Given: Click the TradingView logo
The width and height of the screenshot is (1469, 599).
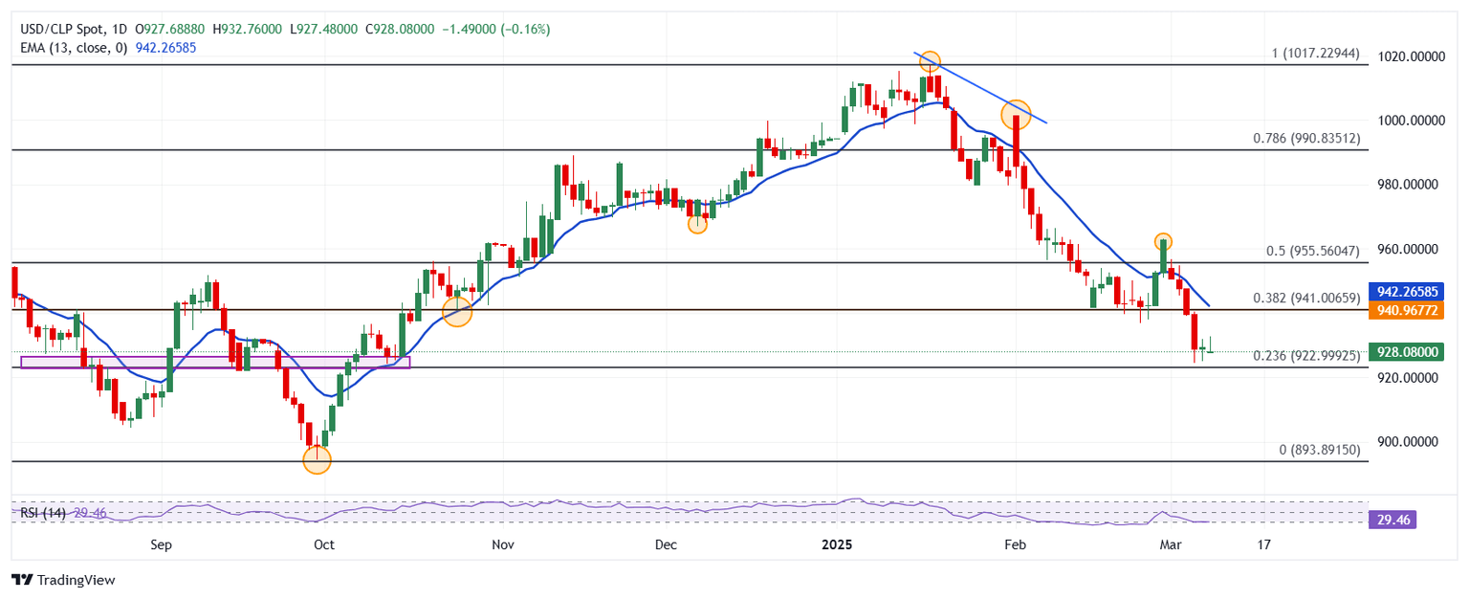Looking at the screenshot, I should (63, 580).
